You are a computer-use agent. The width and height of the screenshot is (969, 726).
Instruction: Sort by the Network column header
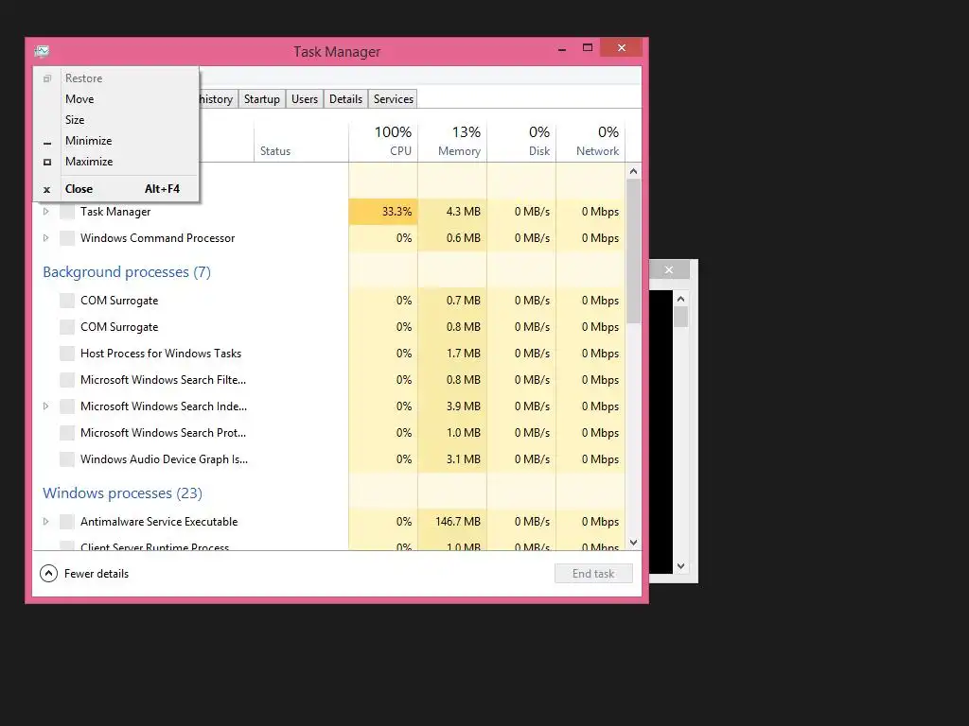pos(590,141)
